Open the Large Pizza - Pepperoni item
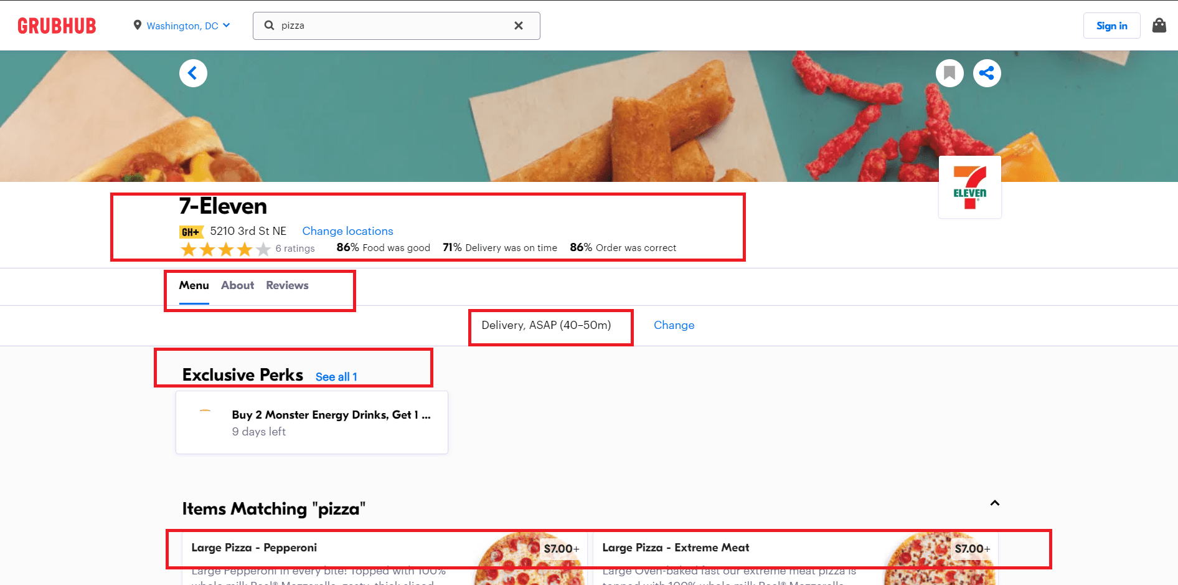The width and height of the screenshot is (1178, 585). [x=384, y=559]
